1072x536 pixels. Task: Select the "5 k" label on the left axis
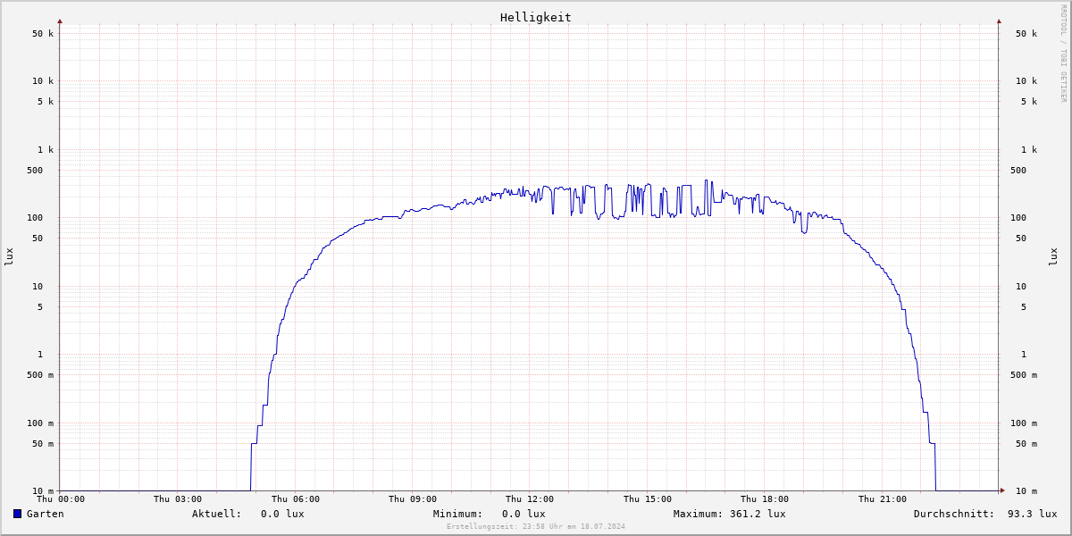tap(46, 102)
